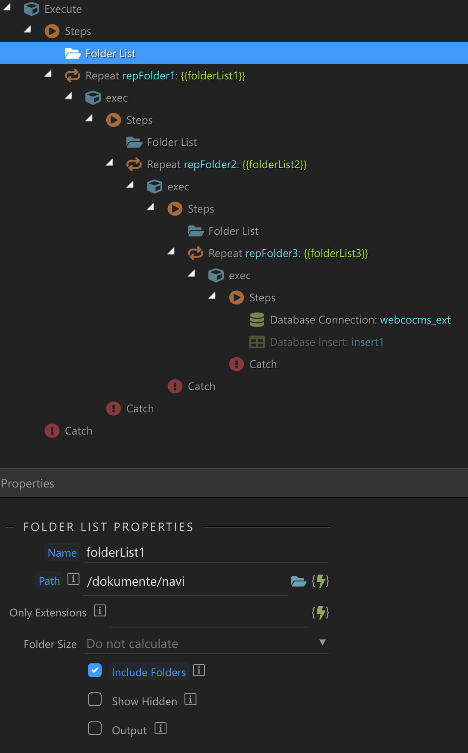Select the Database Connection webcocms_ext icon
Viewport: 468px width, 753px height.
[x=257, y=320]
